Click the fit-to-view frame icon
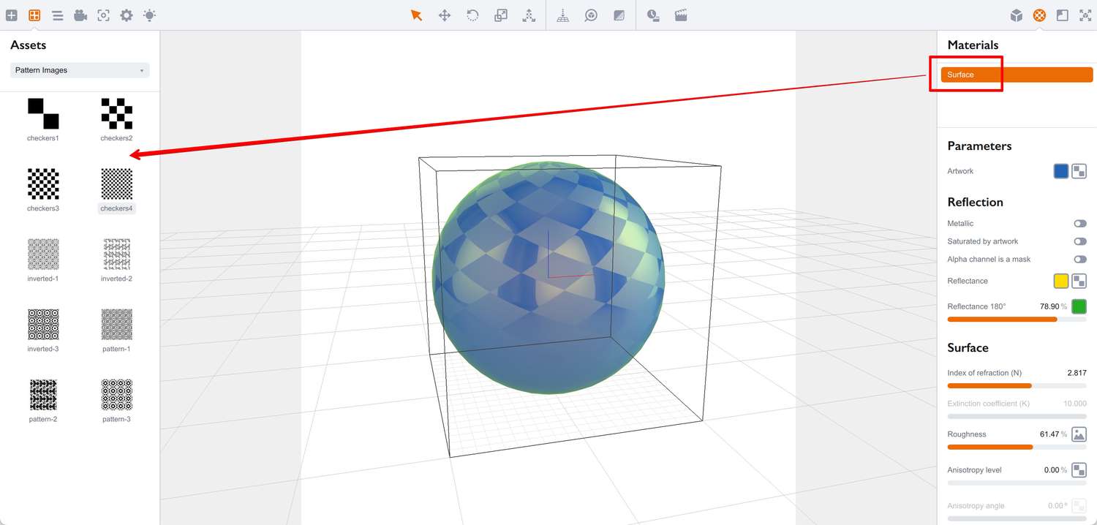This screenshot has width=1097, height=525. point(1085,15)
